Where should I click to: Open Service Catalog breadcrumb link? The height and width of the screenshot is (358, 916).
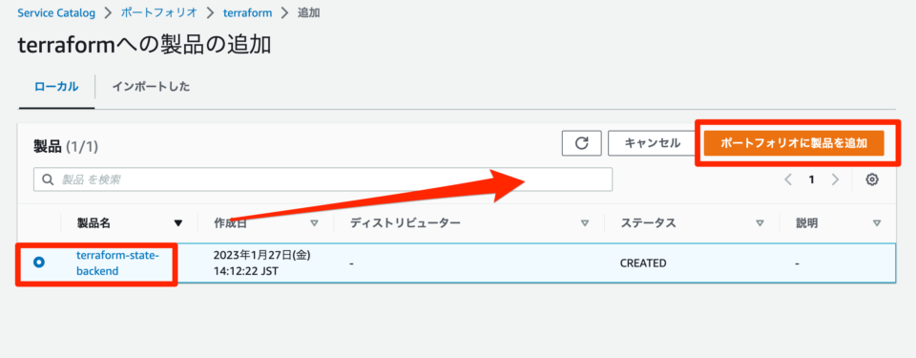pyautogui.click(x=56, y=13)
